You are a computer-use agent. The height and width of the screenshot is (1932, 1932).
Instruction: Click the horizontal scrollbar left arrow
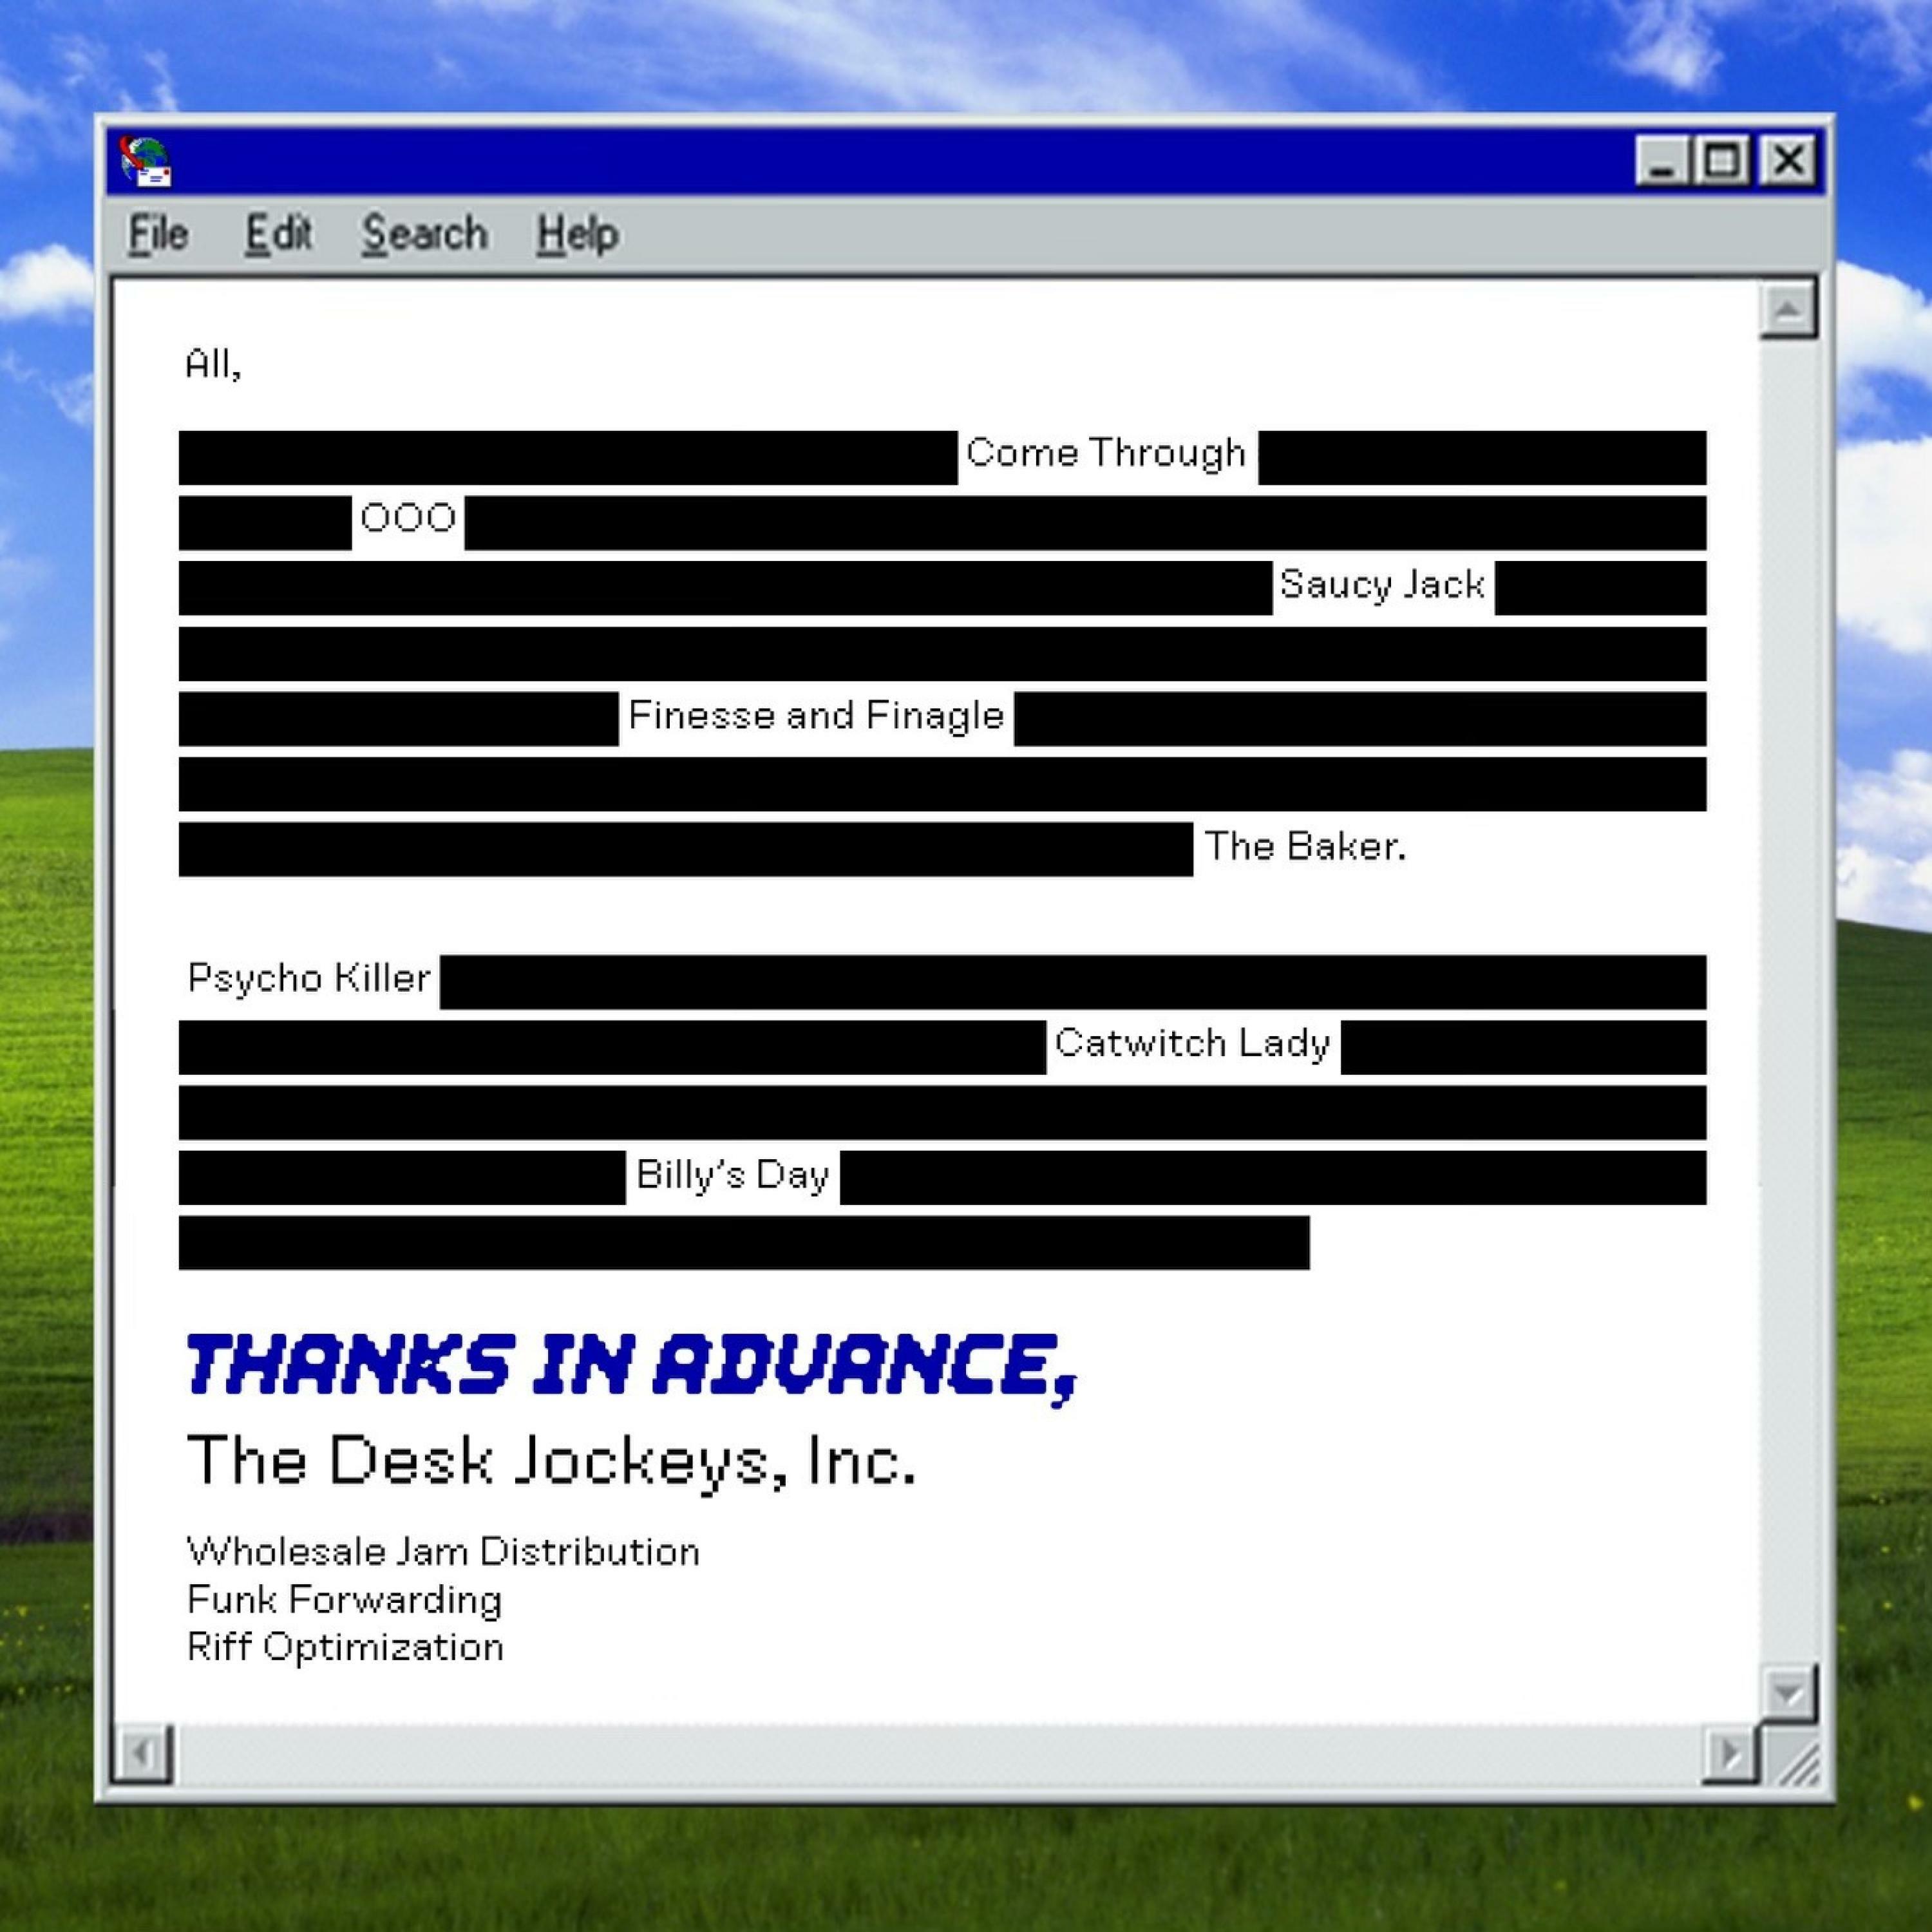[x=143, y=1754]
